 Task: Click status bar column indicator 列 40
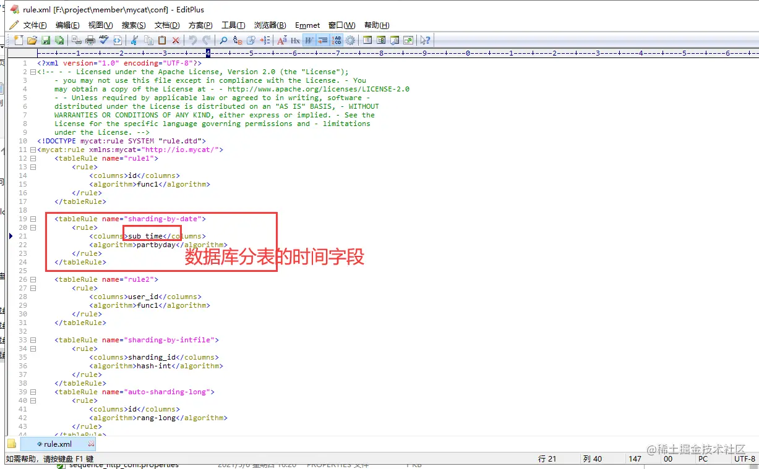(x=592, y=459)
